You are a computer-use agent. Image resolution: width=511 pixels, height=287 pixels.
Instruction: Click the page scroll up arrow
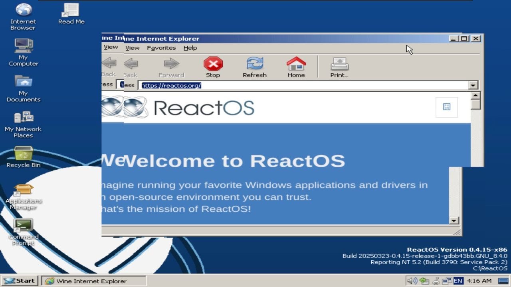click(475, 96)
